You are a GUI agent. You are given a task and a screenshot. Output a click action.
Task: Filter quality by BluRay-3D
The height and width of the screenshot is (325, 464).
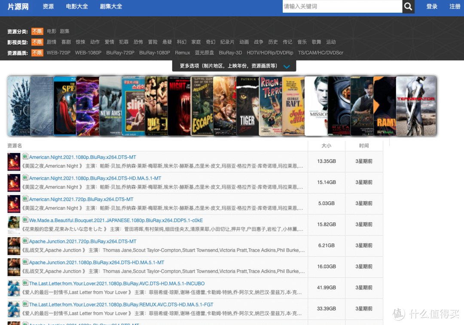tap(231, 53)
